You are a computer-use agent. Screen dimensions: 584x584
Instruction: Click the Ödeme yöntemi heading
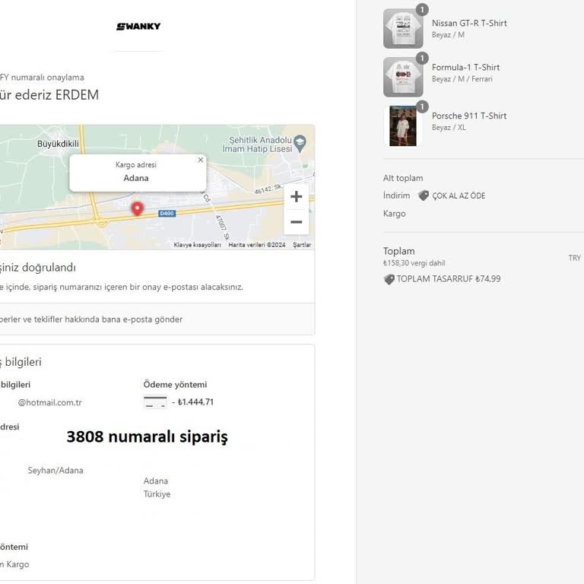[175, 384]
